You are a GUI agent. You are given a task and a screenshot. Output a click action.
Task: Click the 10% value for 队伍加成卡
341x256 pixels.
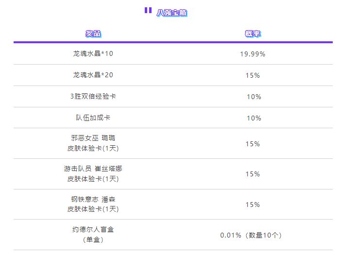(254, 118)
